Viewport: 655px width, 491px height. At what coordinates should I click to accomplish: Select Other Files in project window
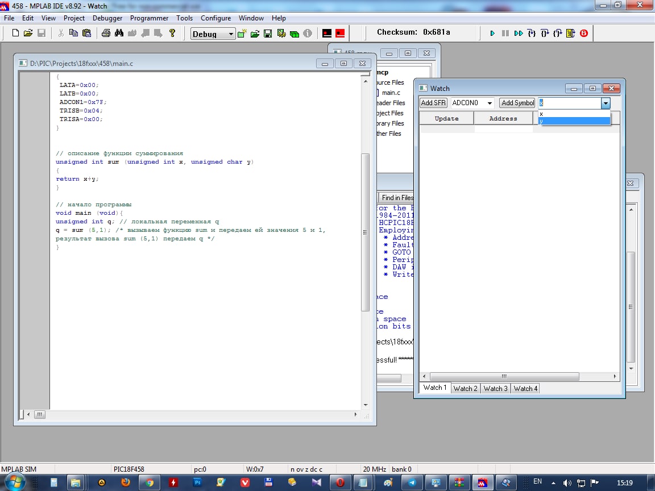click(x=389, y=134)
